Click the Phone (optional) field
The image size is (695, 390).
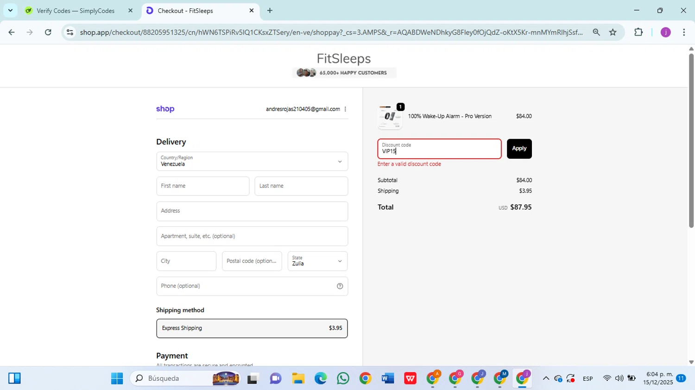click(x=252, y=286)
